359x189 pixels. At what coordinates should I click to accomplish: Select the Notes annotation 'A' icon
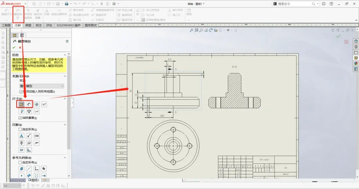click(x=21, y=136)
